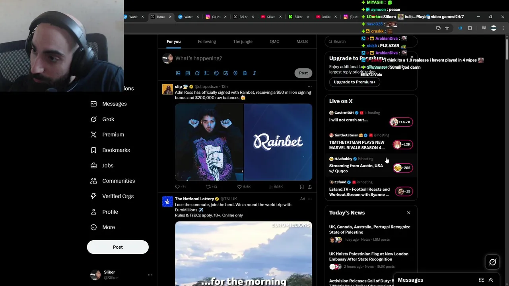The width and height of the screenshot is (509, 286).
Task: Go to Profile in the sidebar
Action: tap(104, 212)
